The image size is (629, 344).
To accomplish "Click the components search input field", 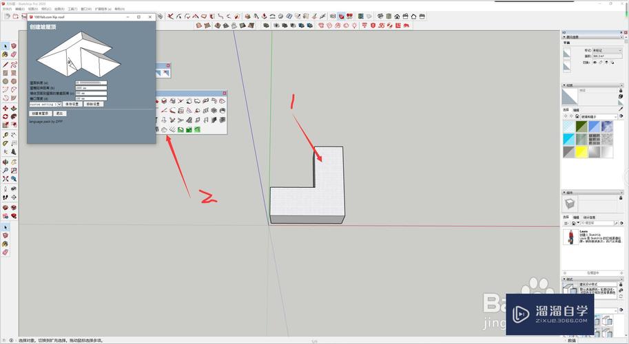I will 597,223.
